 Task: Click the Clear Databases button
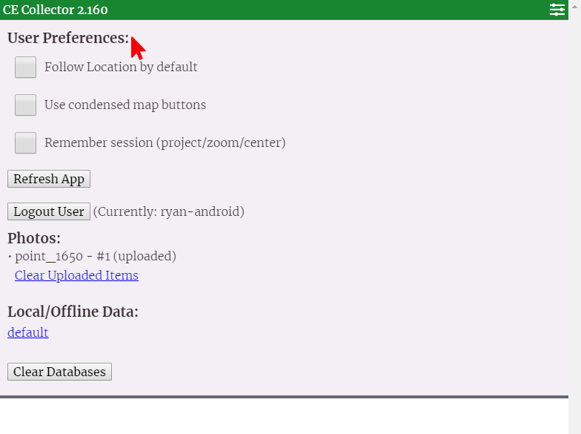pyautogui.click(x=59, y=372)
